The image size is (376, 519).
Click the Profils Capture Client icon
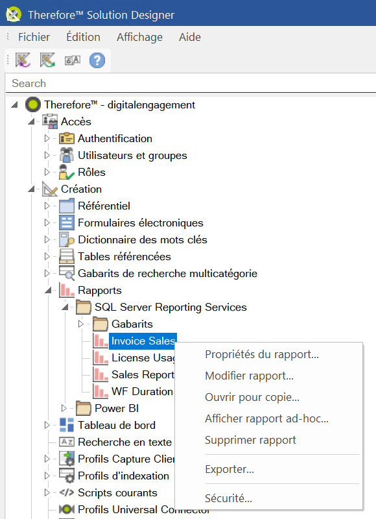coord(67,459)
